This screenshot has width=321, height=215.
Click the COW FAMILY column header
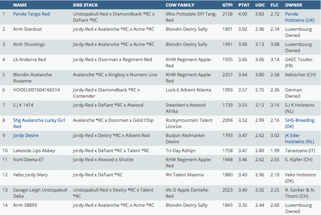click(180, 5)
